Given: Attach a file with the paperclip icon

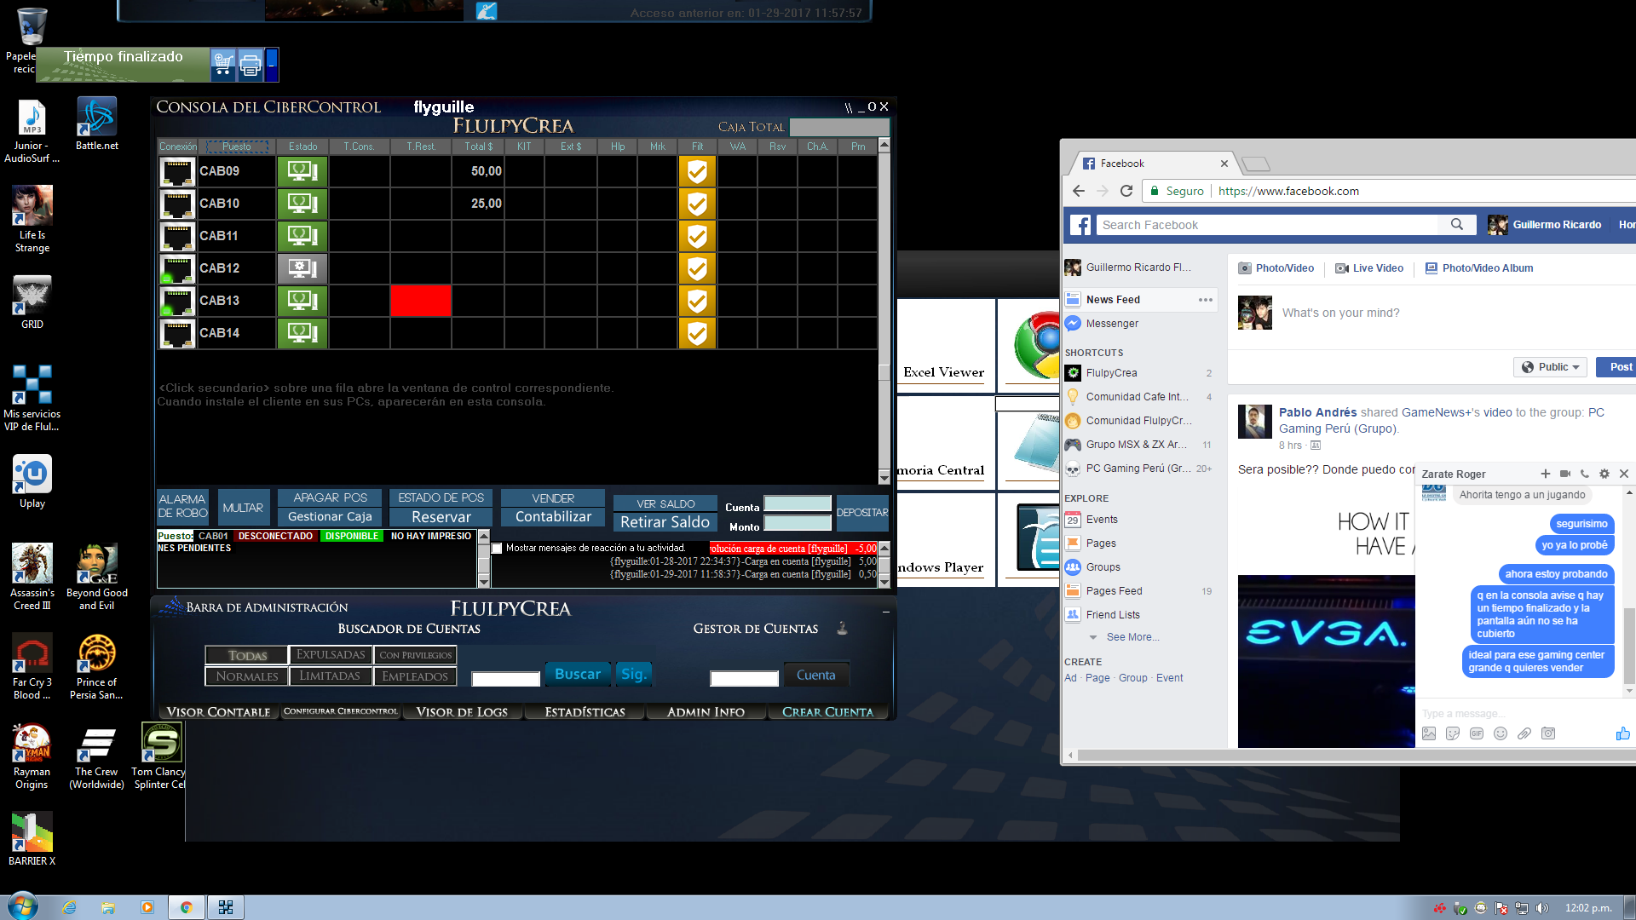Looking at the screenshot, I should coord(1524,733).
